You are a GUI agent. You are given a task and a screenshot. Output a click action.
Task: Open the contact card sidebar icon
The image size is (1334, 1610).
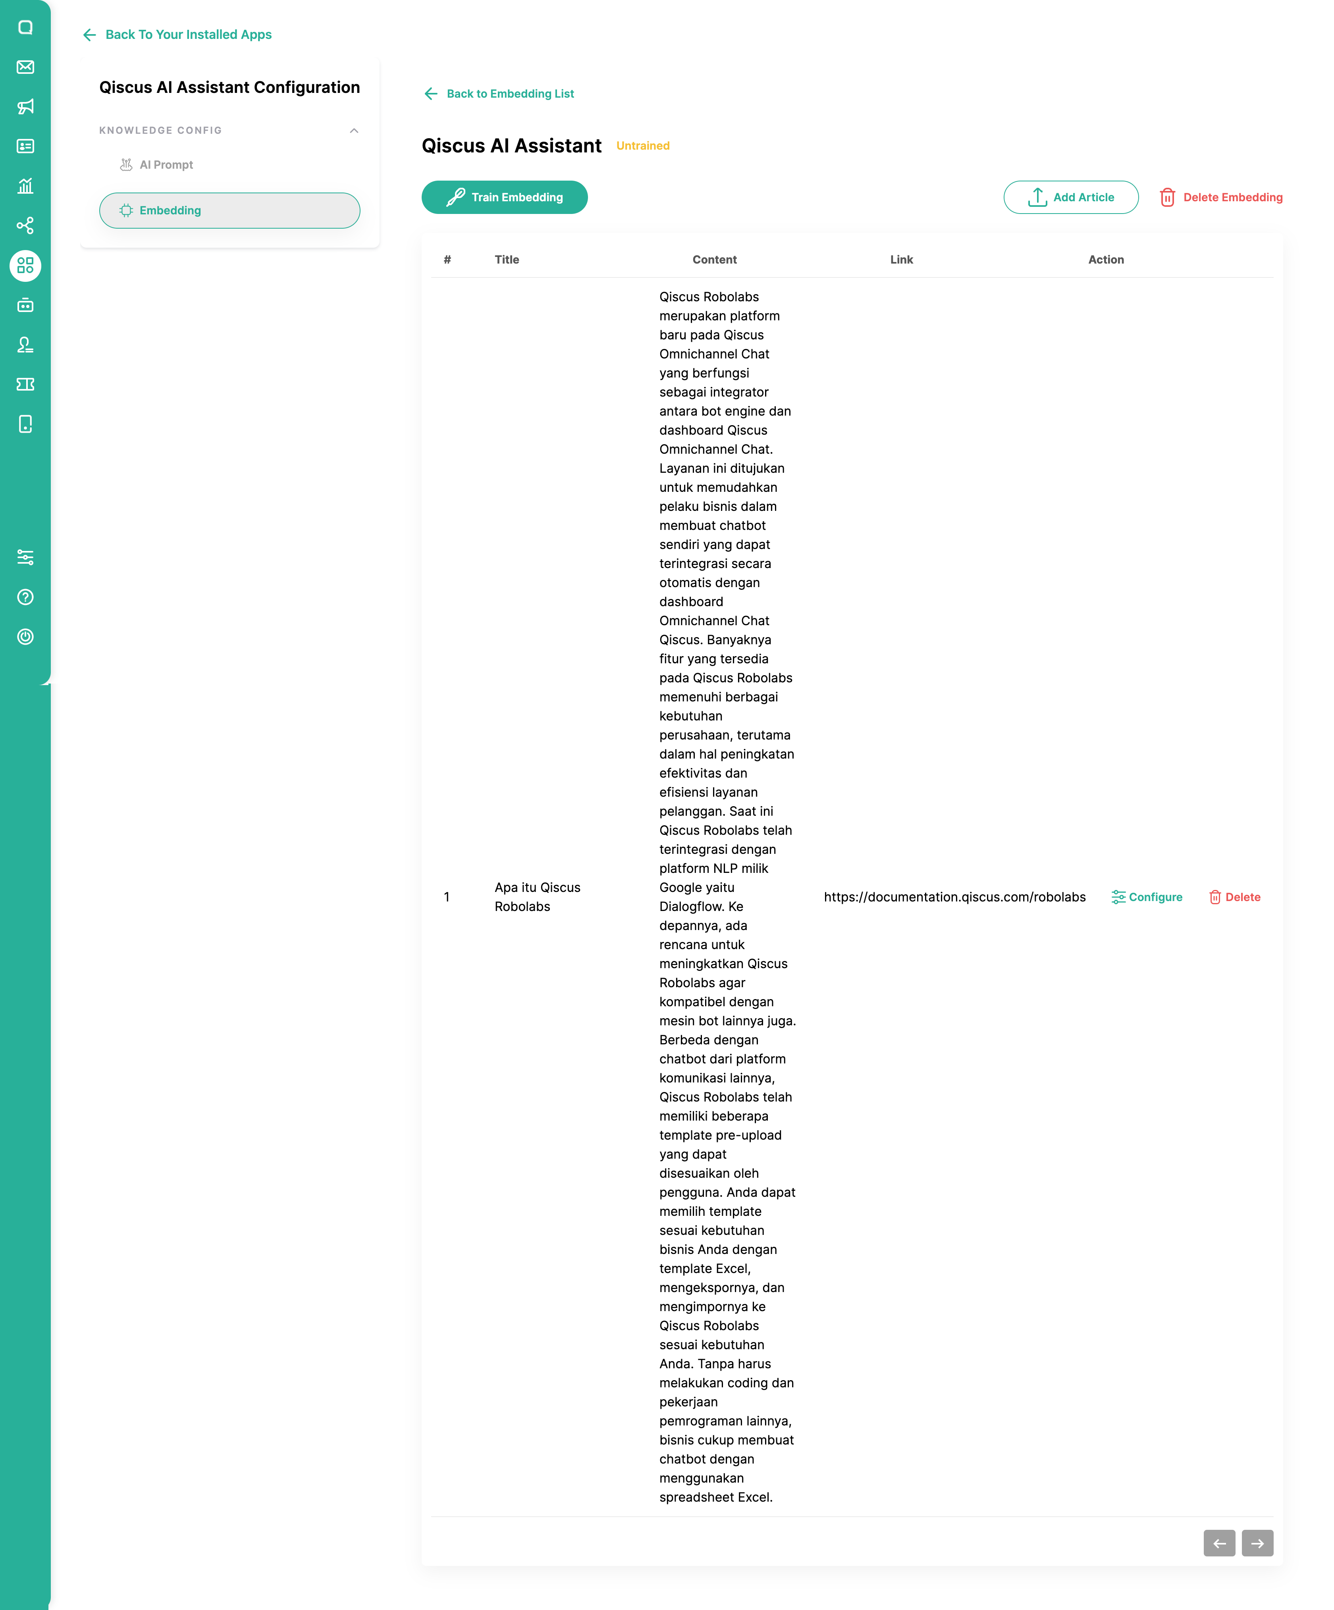[x=25, y=146]
